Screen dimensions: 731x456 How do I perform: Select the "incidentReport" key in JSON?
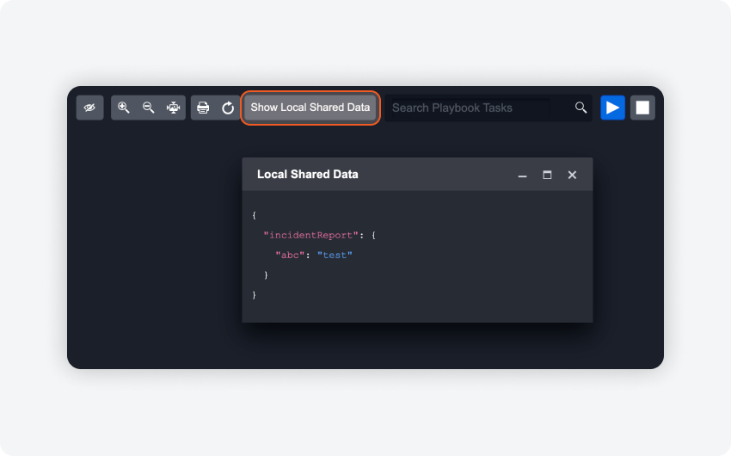pos(308,235)
